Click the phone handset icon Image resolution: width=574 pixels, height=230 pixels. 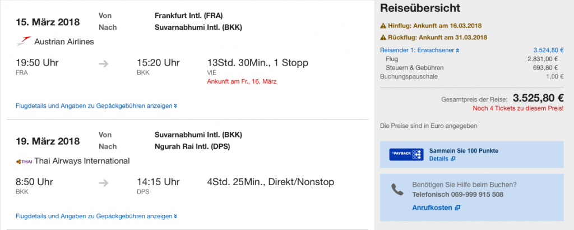[x=397, y=190]
